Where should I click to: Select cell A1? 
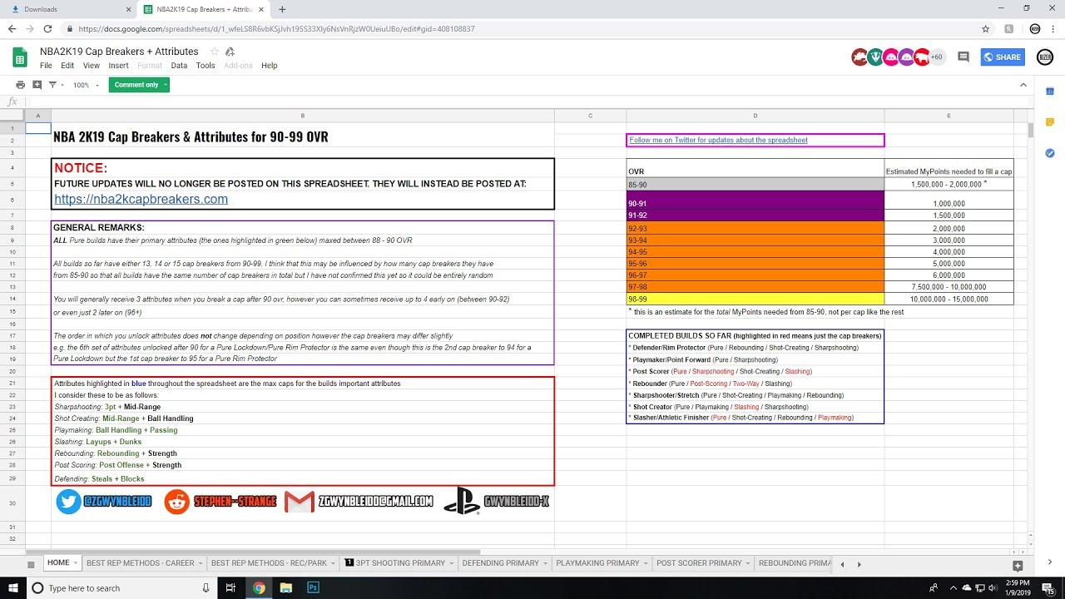pos(38,128)
